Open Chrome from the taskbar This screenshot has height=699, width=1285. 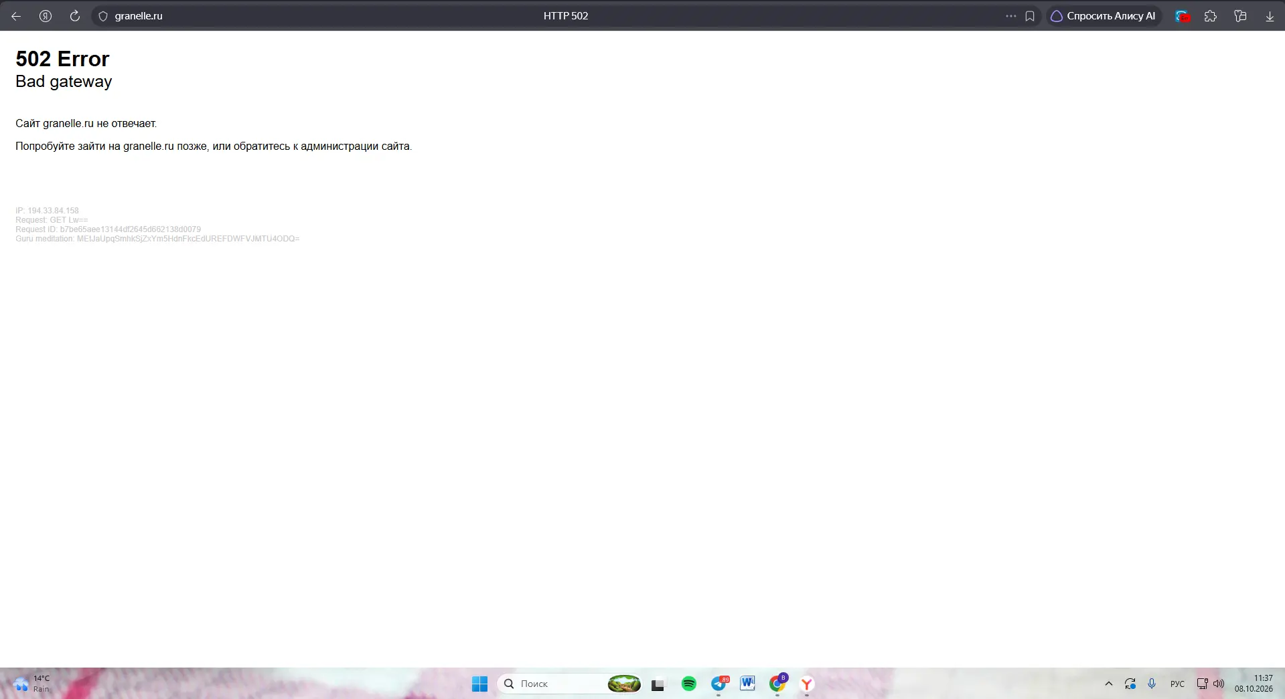coord(777,684)
